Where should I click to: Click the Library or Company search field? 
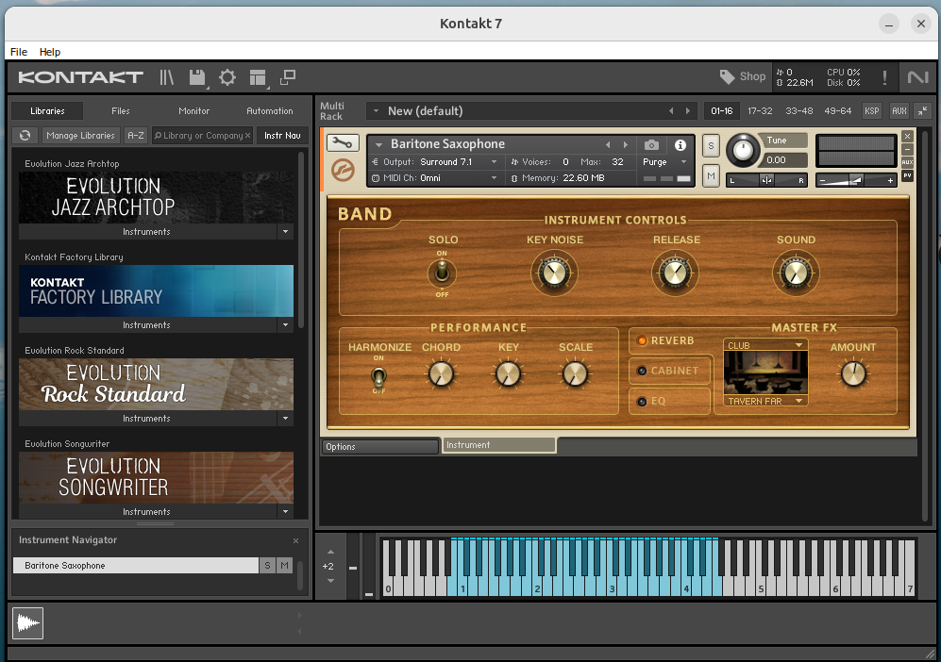[x=202, y=136]
